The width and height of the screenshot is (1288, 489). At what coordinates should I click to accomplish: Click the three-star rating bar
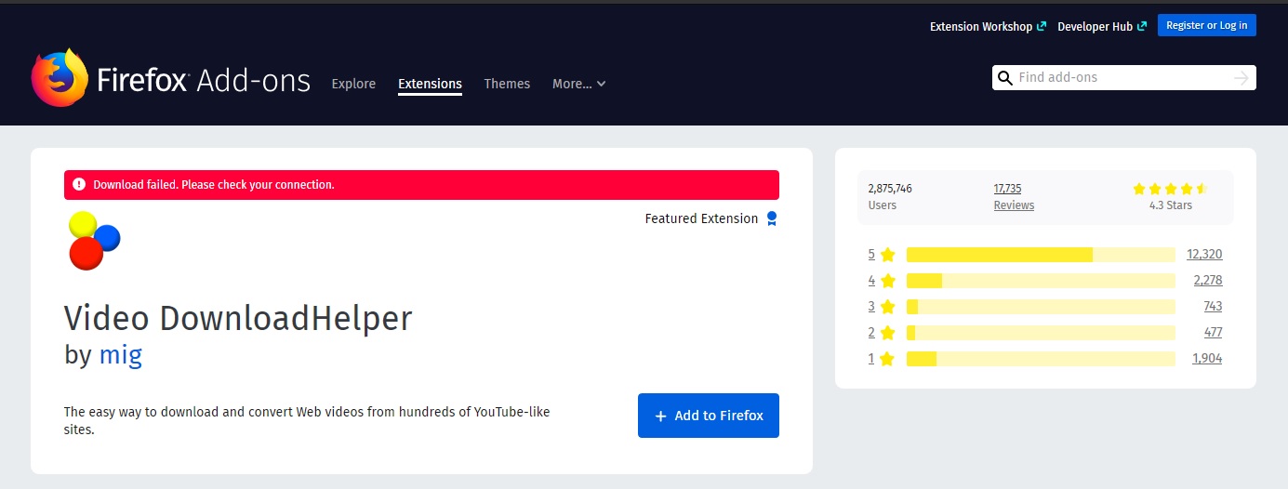1041,307
